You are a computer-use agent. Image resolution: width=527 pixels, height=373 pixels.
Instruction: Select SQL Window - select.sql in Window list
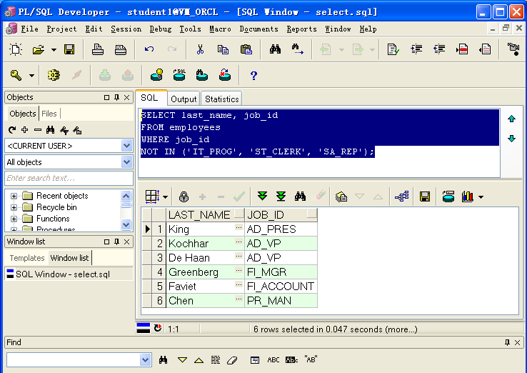tap(69, 274)
